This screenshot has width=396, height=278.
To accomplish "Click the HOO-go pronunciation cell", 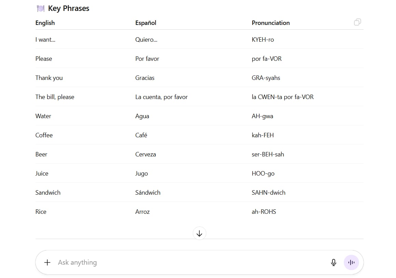I will click(x=263, y=173).
